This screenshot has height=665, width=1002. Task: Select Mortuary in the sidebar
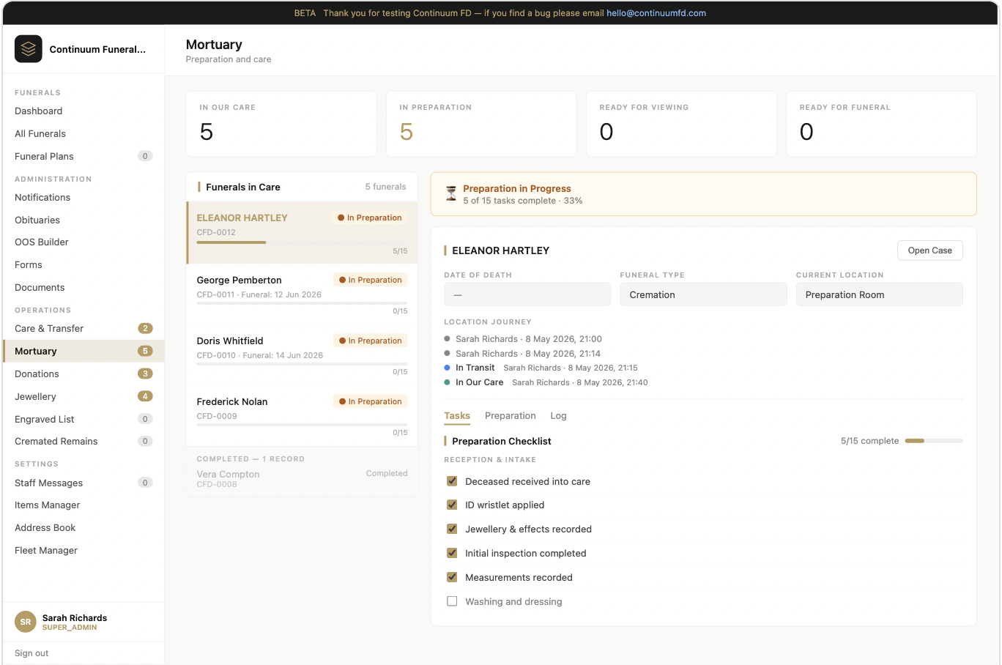(83, 351)
